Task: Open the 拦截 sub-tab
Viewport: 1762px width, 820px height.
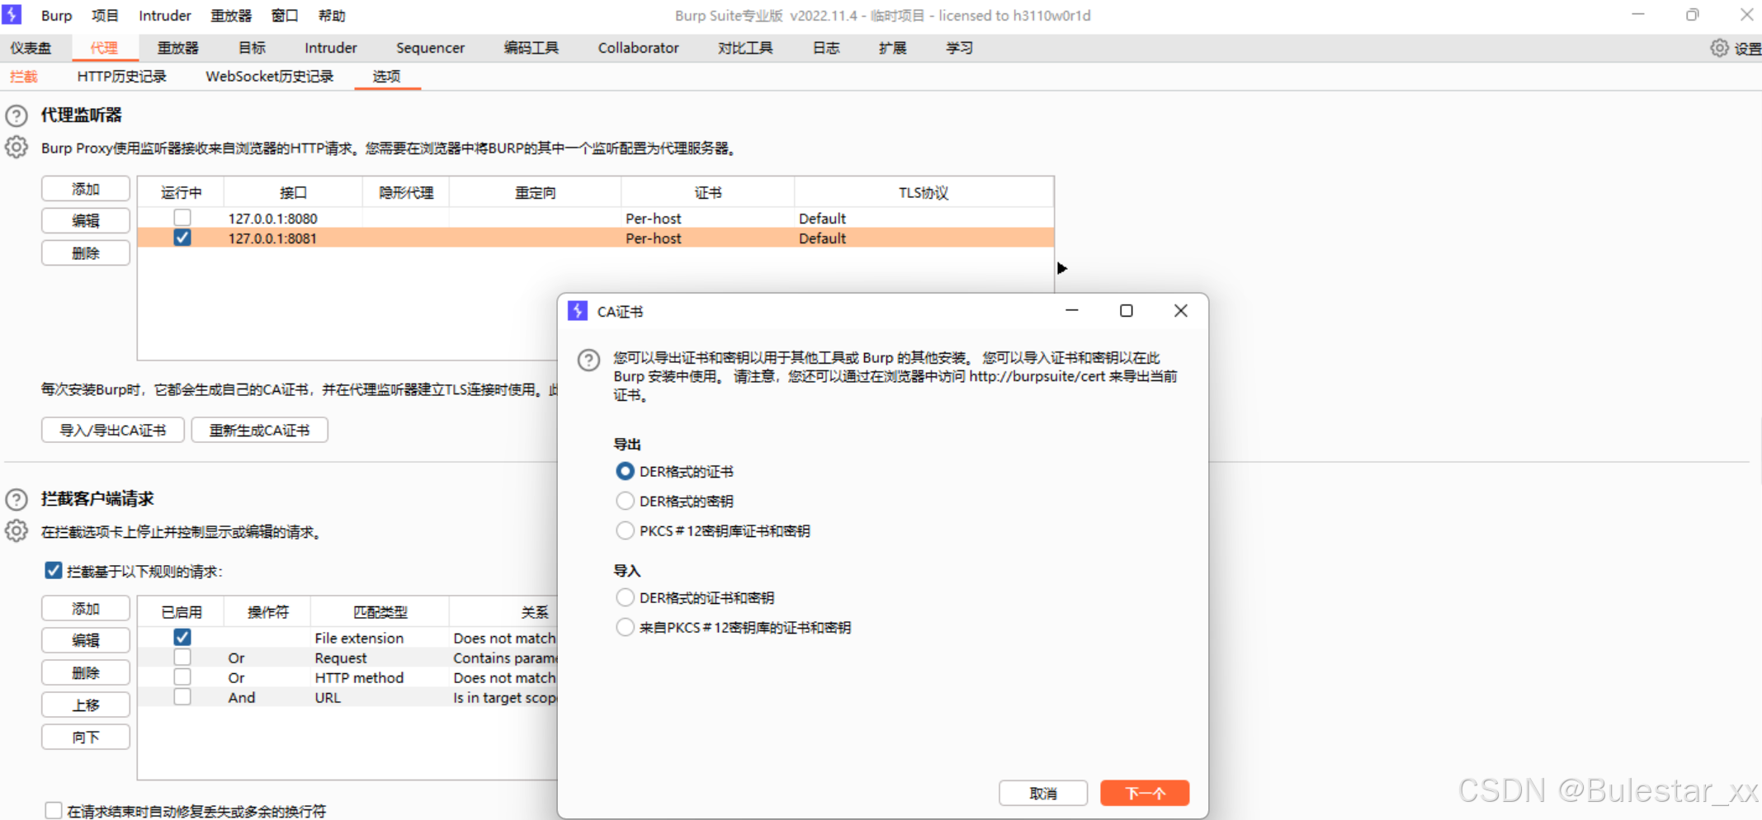Action: click(x=24, y=77)
